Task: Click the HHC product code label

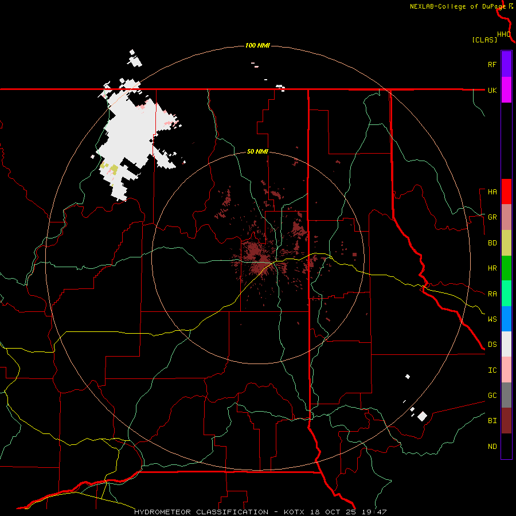Action: point(504,34)
